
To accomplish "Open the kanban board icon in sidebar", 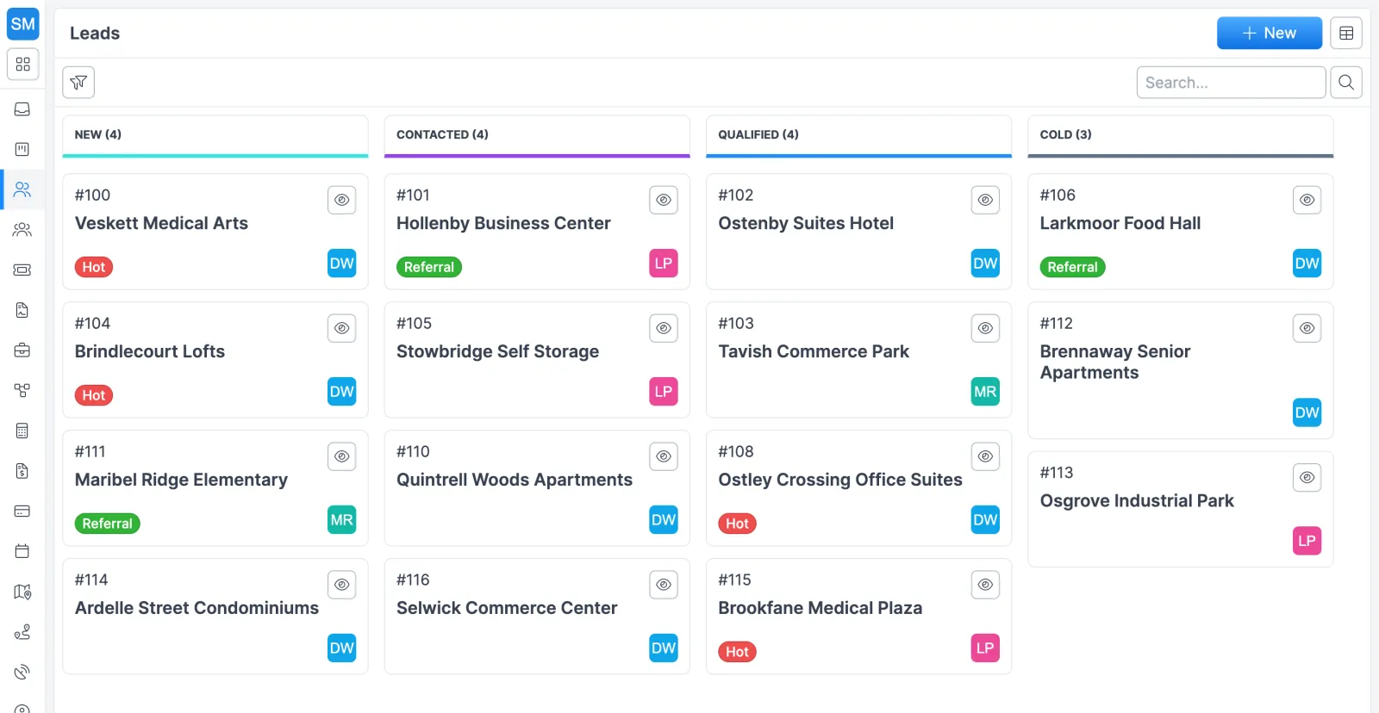I will 22,150.
